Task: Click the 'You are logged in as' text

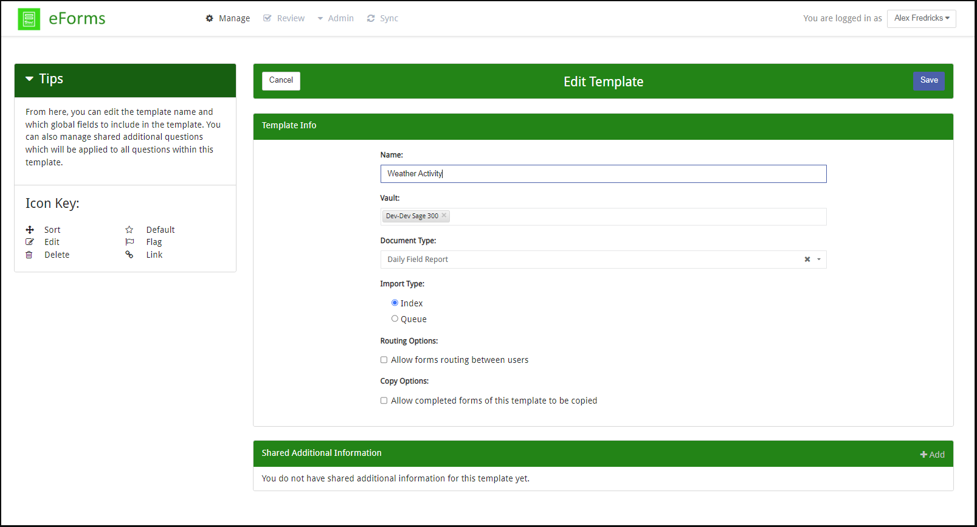Action: tap(842, 18)
